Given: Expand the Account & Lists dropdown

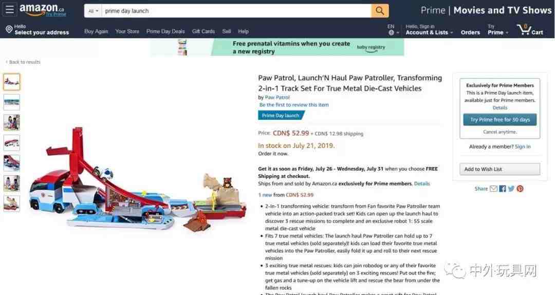Looking at the screenshot, I should [429, 30].
